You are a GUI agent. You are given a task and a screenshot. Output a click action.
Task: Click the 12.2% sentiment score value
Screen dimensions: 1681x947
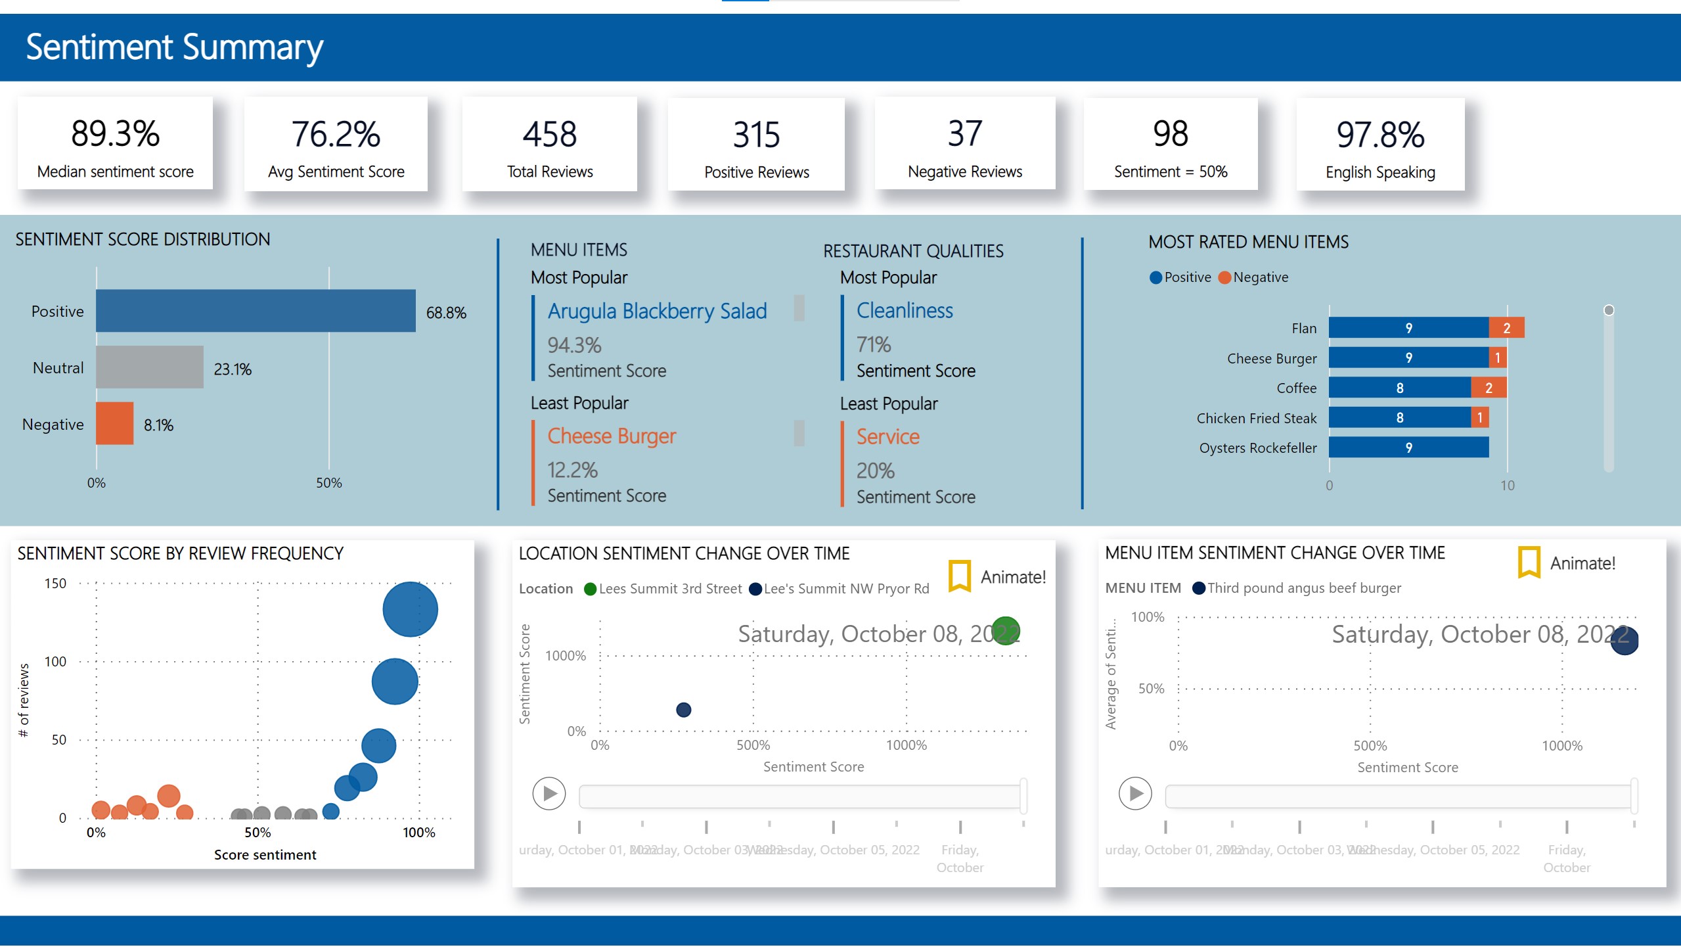[572, 470]
